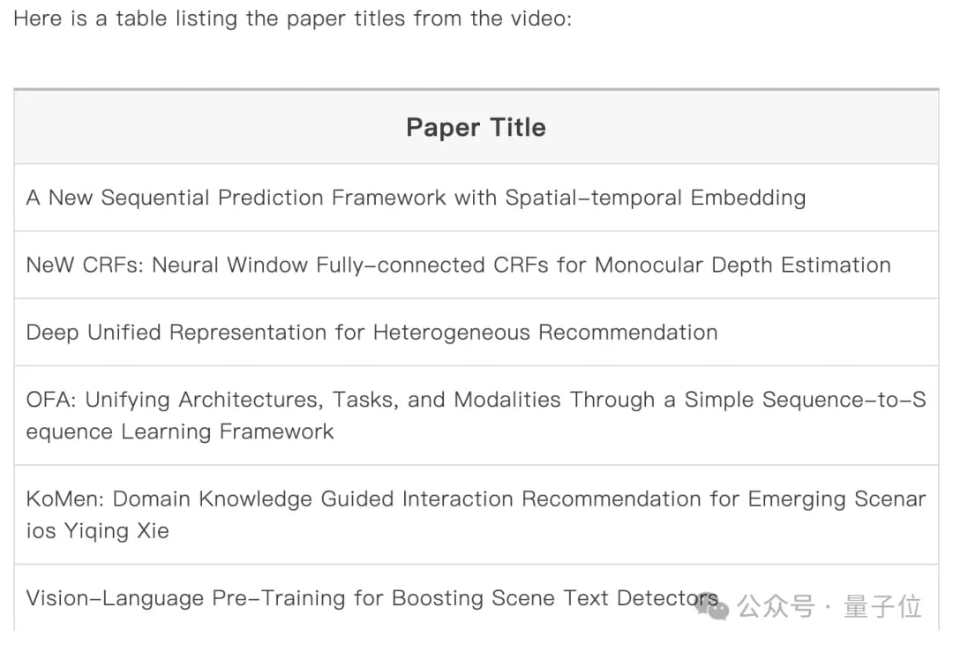Click "equence Learning Framework" wrapped line
The image size is (953, 645).
coord(180,432)
